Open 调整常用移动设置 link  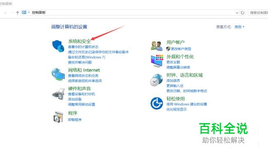pyautogui.click(x=82, y=104)
